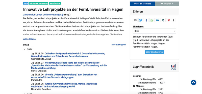The width and height of the screenshot is (202, 94).
Task: Share on Twitter with the bird icon
Action: pos(141,20)
